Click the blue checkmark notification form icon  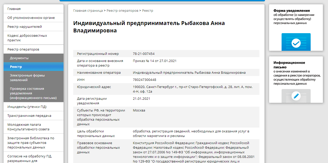pyautogui.click(x=296, y=43)
